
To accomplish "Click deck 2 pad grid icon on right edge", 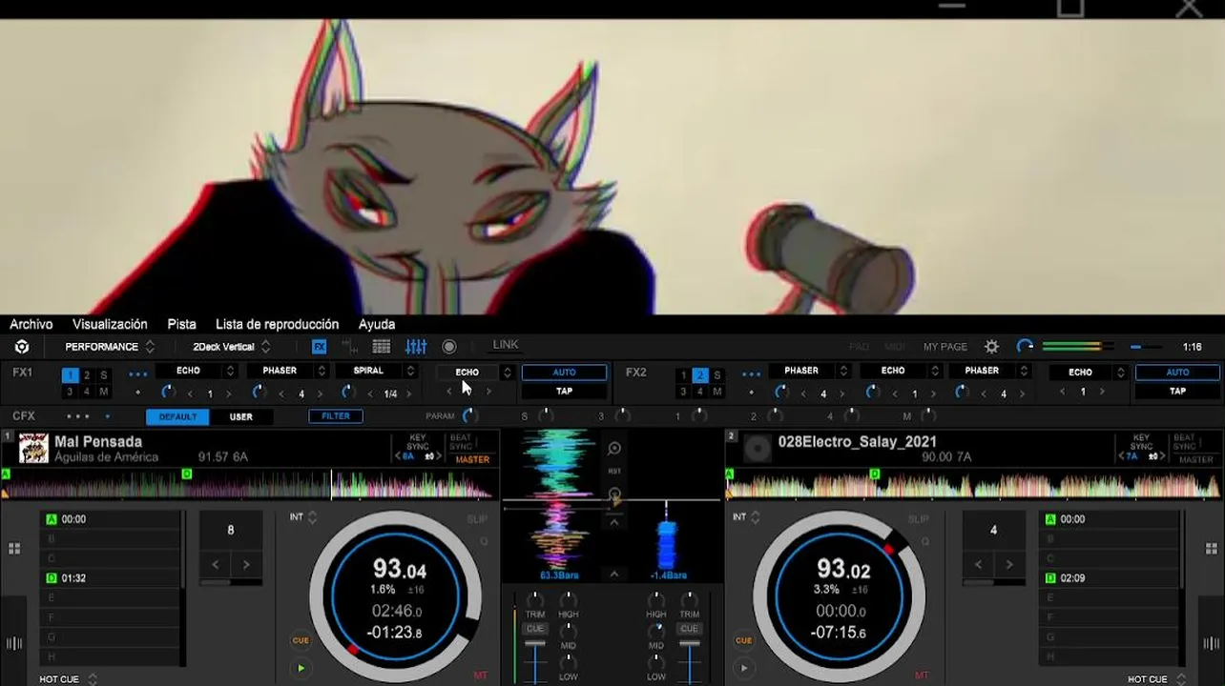I will pyautogui.click(x=1211, y=549).
